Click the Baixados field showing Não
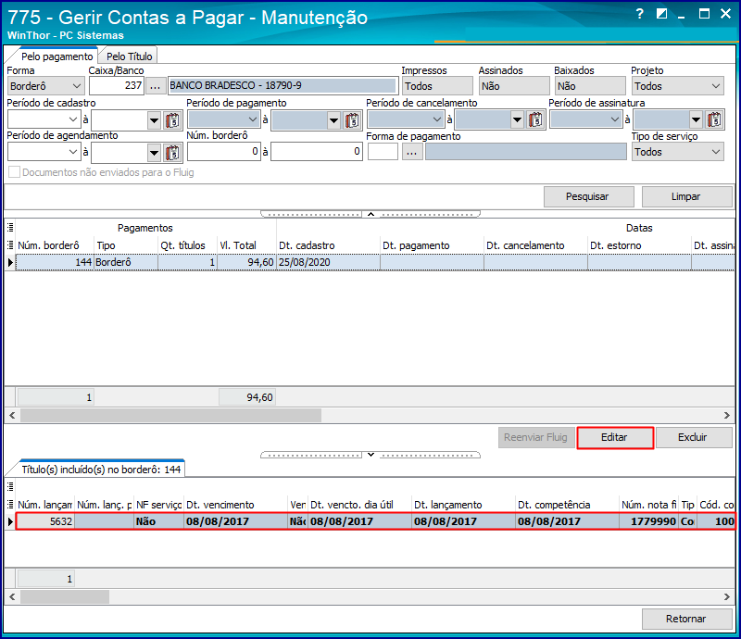This screenshot has height=639, width=741. click(x=590, y=86)
